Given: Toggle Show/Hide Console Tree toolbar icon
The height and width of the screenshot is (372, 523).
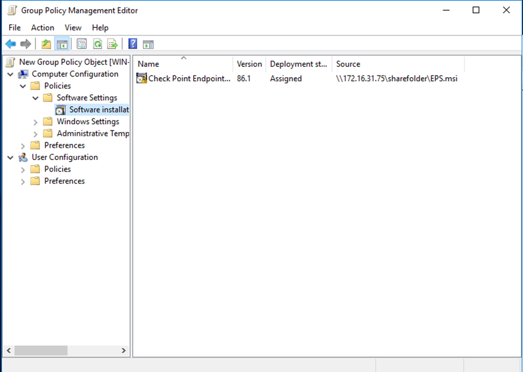Looking at the screenshot, I should pos(62,44).
